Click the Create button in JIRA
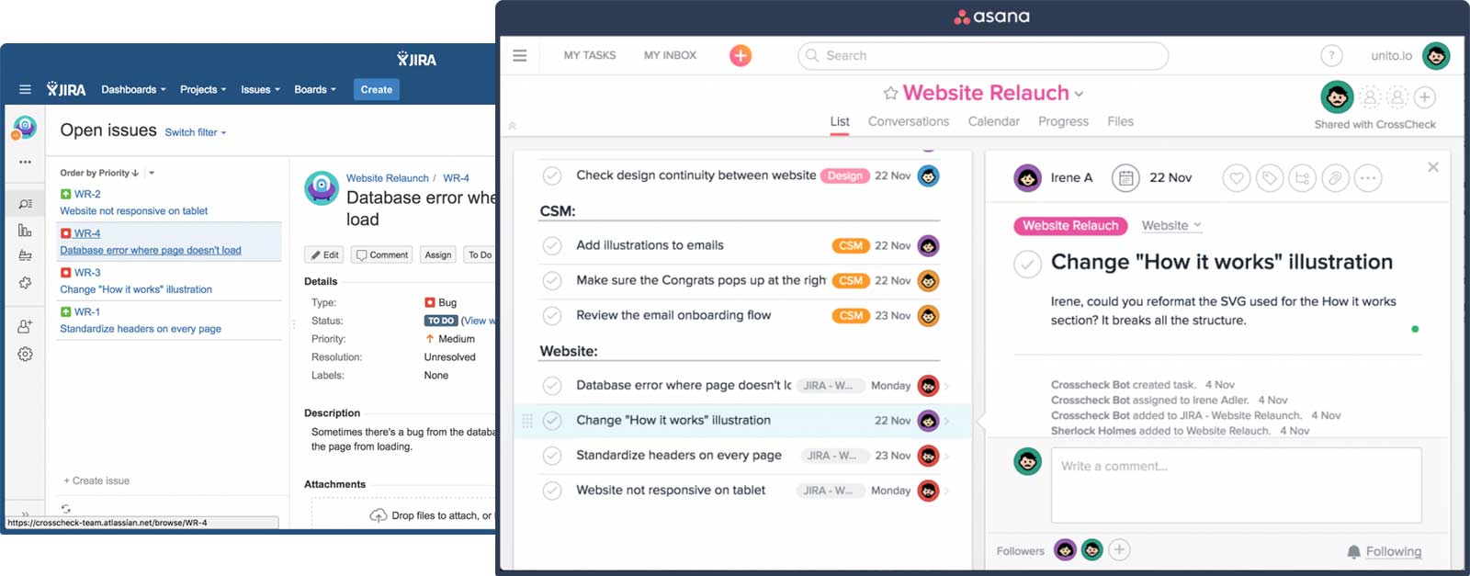1470x576 pixels. pyautogui.click(x=377, y=89)
